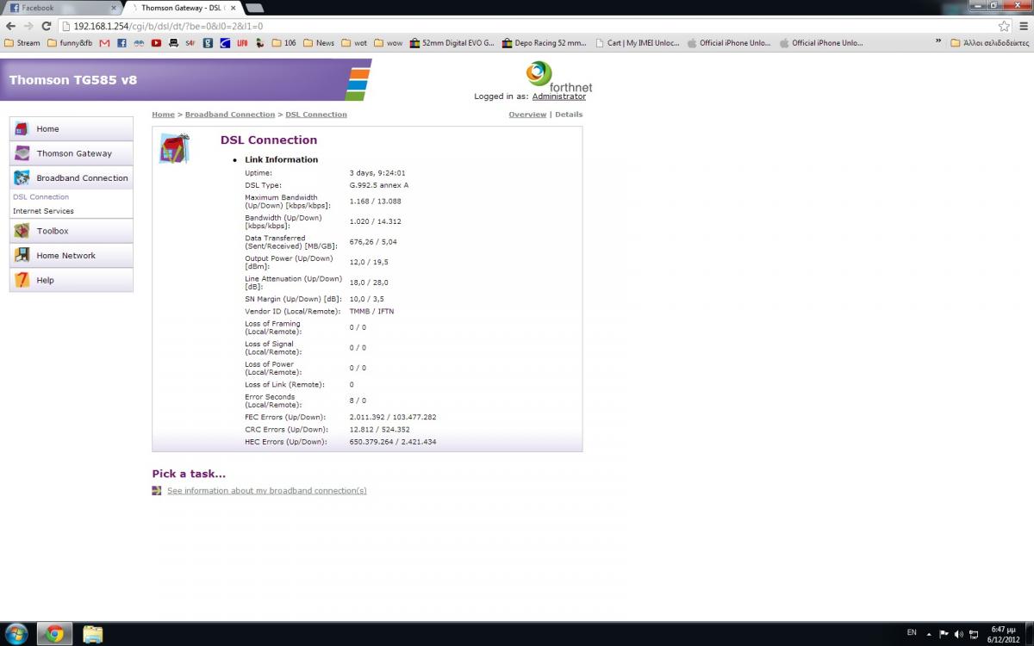
Task: Switch to the Facebook tab
Action: click(x=60, y=8)
